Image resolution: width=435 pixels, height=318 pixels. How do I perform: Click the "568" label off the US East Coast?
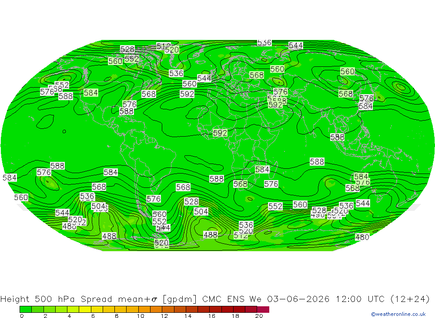click(149, 94)
